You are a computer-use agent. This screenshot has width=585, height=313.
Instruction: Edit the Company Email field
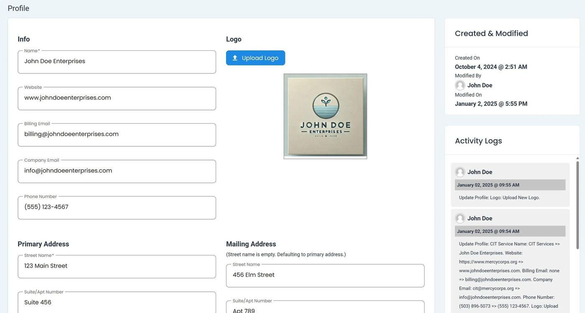tap(117, 171)
